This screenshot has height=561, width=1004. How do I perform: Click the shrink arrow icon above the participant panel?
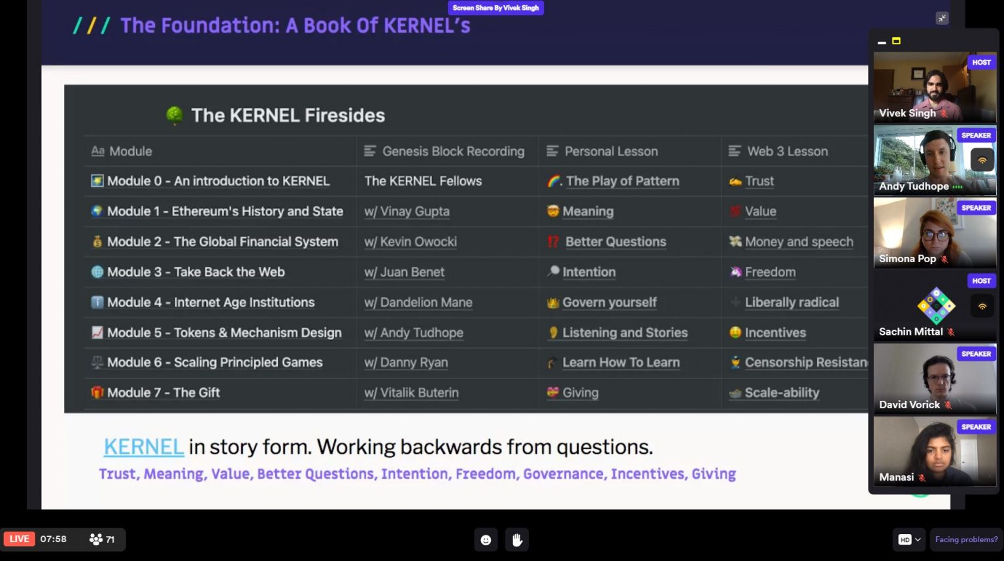[x=942, y=18]
